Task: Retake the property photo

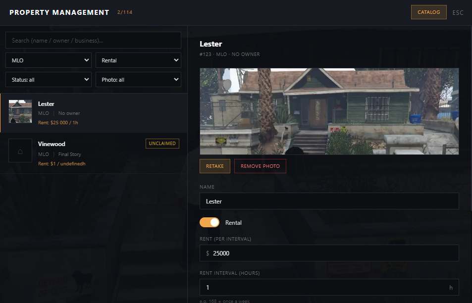Action: click(214, 166)
